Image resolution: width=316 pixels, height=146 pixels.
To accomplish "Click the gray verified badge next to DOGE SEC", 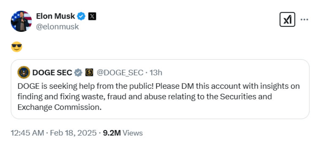I will (78, 72).
